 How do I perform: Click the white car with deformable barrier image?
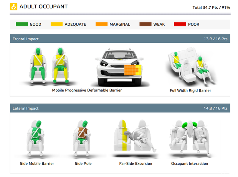pyautogui.click(x=119, y=67)
